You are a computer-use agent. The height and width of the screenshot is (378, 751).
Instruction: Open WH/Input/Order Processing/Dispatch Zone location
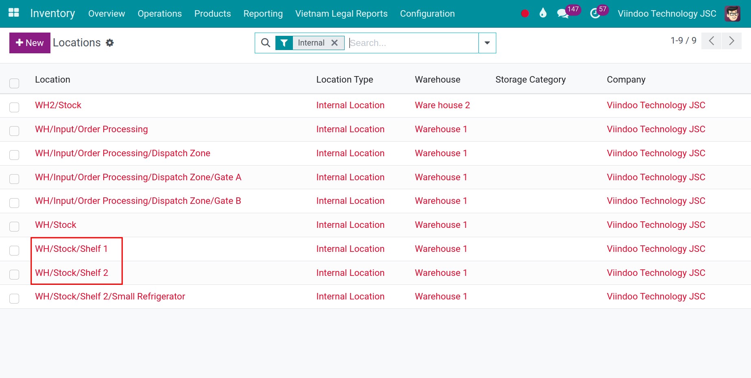122,153
